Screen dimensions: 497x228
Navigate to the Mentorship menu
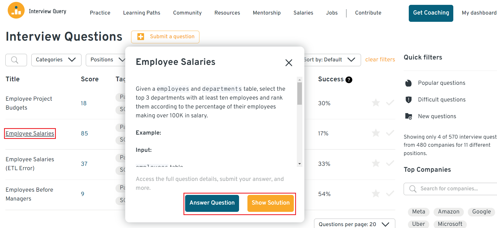coord(267,13)
